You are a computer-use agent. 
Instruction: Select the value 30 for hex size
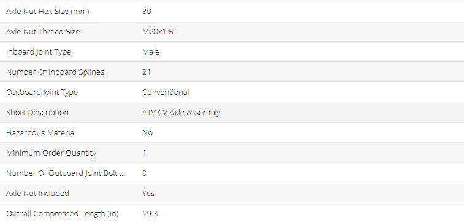(146, 11)
